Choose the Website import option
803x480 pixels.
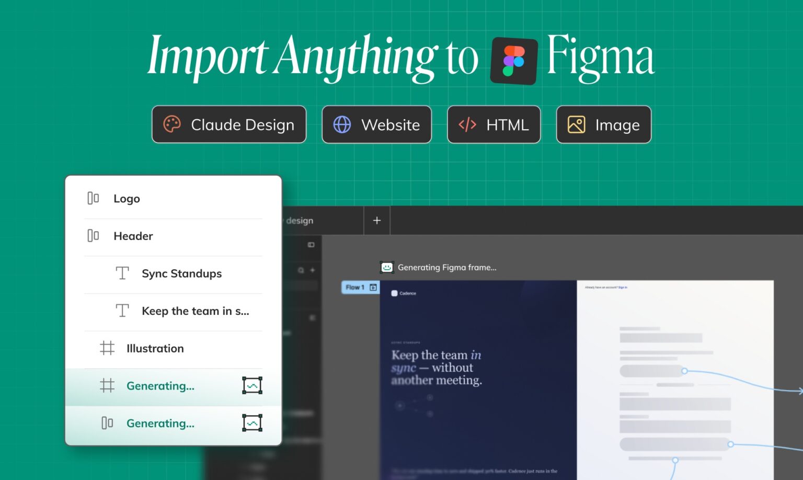(x=377, y=124)
